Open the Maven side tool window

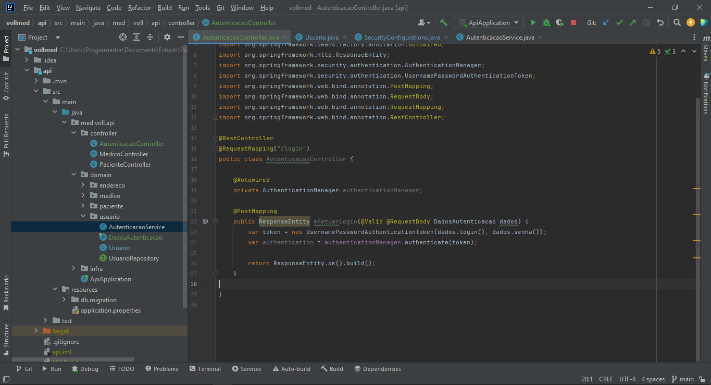706,49
